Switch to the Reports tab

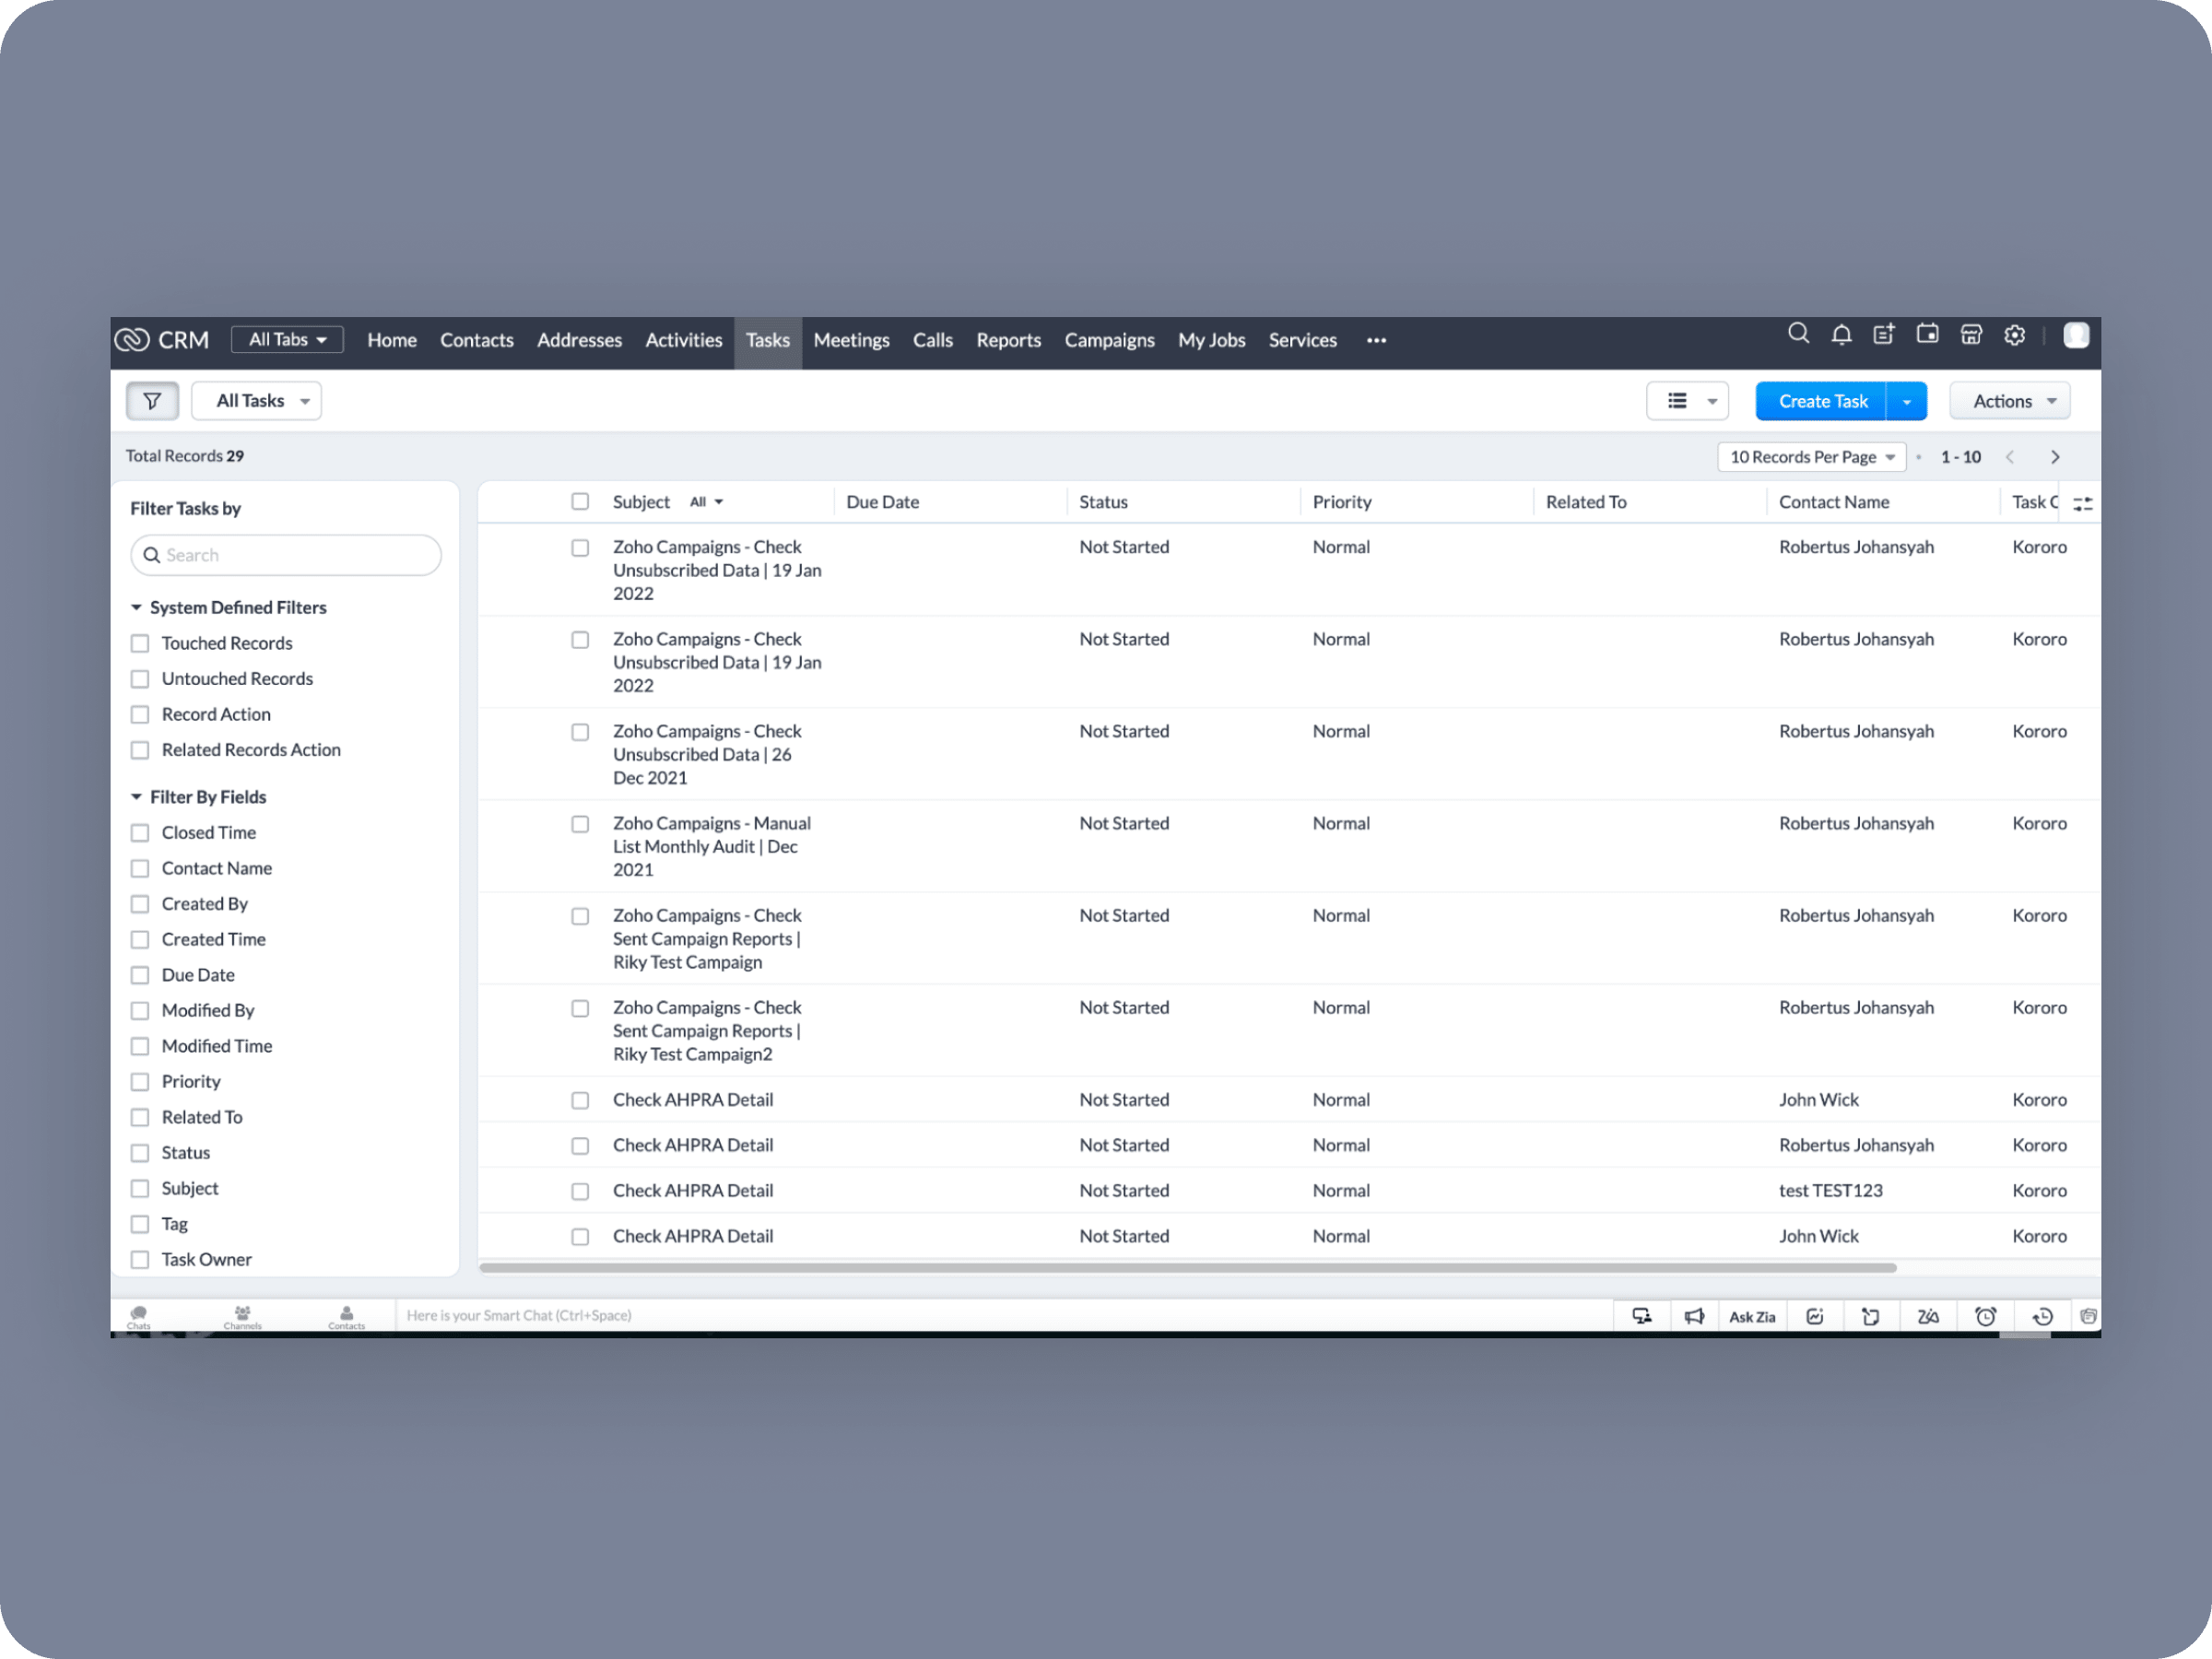pos(1008,340)
